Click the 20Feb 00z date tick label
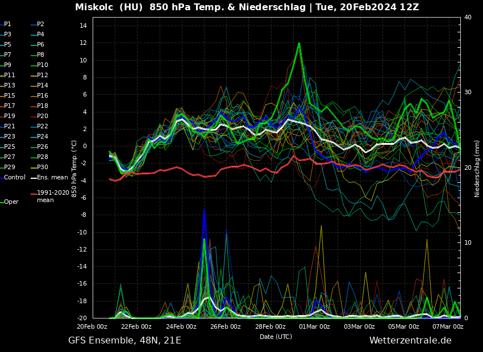Viewport: 483px width, 352px height. click(x=92, y=326)
